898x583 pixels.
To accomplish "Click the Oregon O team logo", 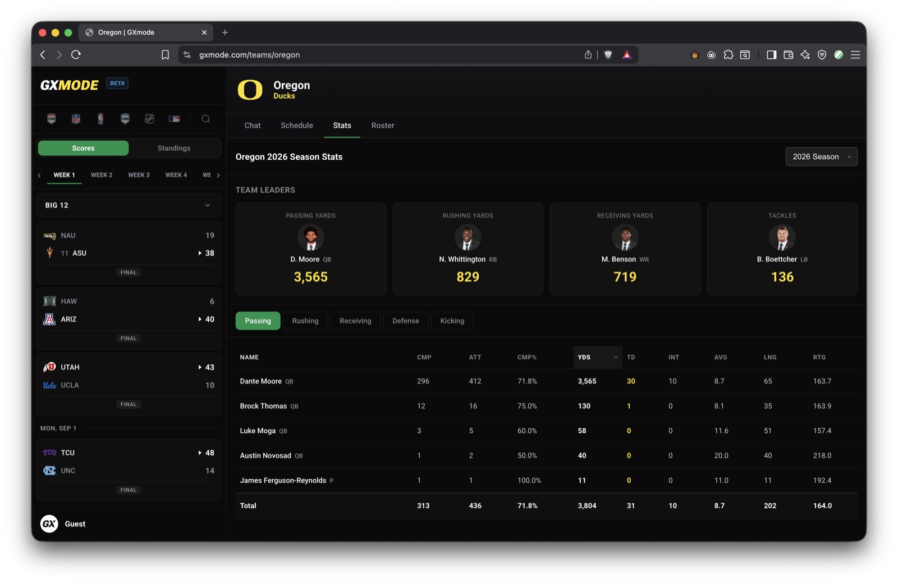I will click(x=250, y=90).
